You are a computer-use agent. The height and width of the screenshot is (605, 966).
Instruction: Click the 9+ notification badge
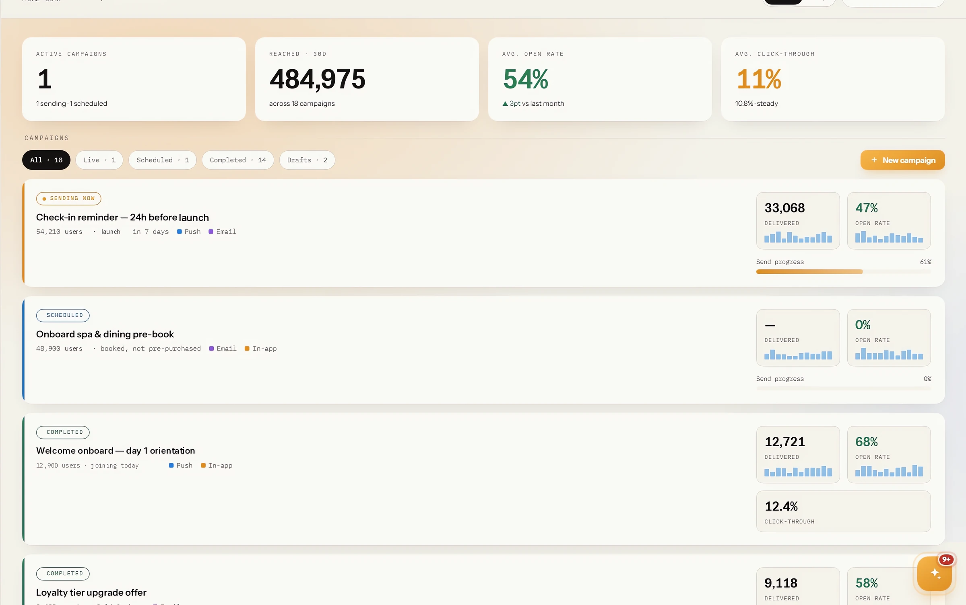pos(946,559)
